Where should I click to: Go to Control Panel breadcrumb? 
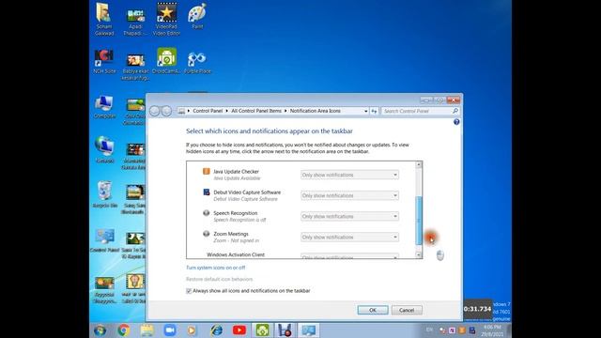coord(208,111)
